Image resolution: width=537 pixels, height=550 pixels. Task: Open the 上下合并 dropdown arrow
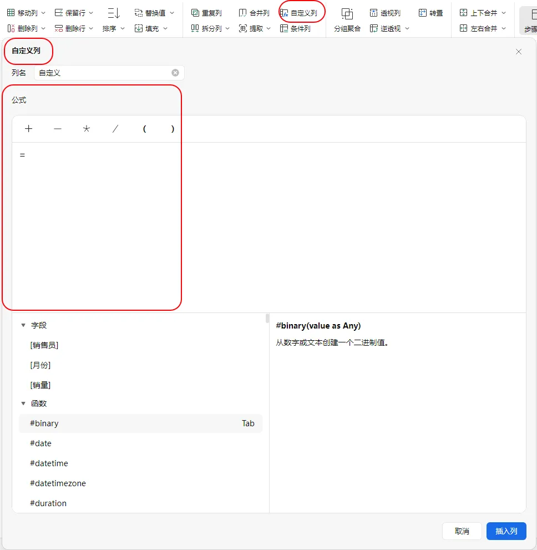tap(504, 13)
